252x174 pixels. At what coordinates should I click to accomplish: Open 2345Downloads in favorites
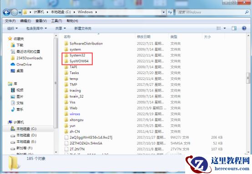pyautogui.click(x=27, y=58)
